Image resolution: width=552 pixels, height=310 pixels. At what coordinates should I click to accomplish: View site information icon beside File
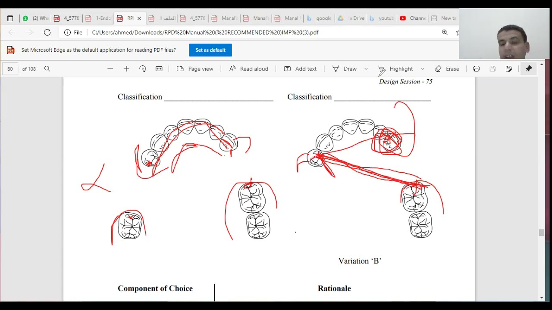pos(67,32)
